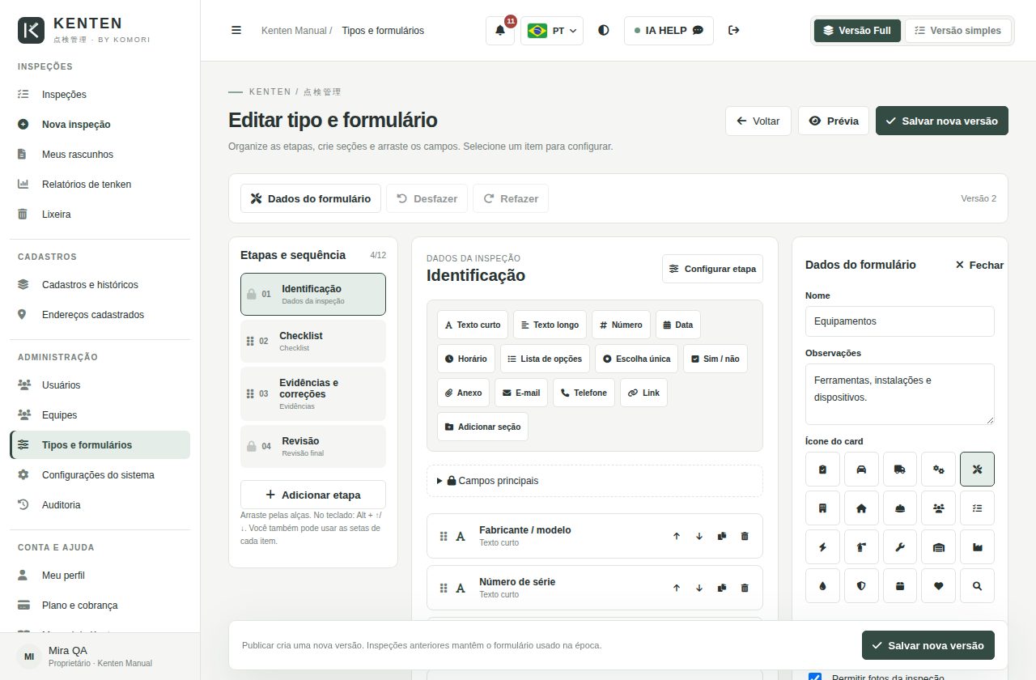Move Fabricante / modelo field down
Image resolution: width=1036 pixels, height=680 pixels.
pos(699,536)
